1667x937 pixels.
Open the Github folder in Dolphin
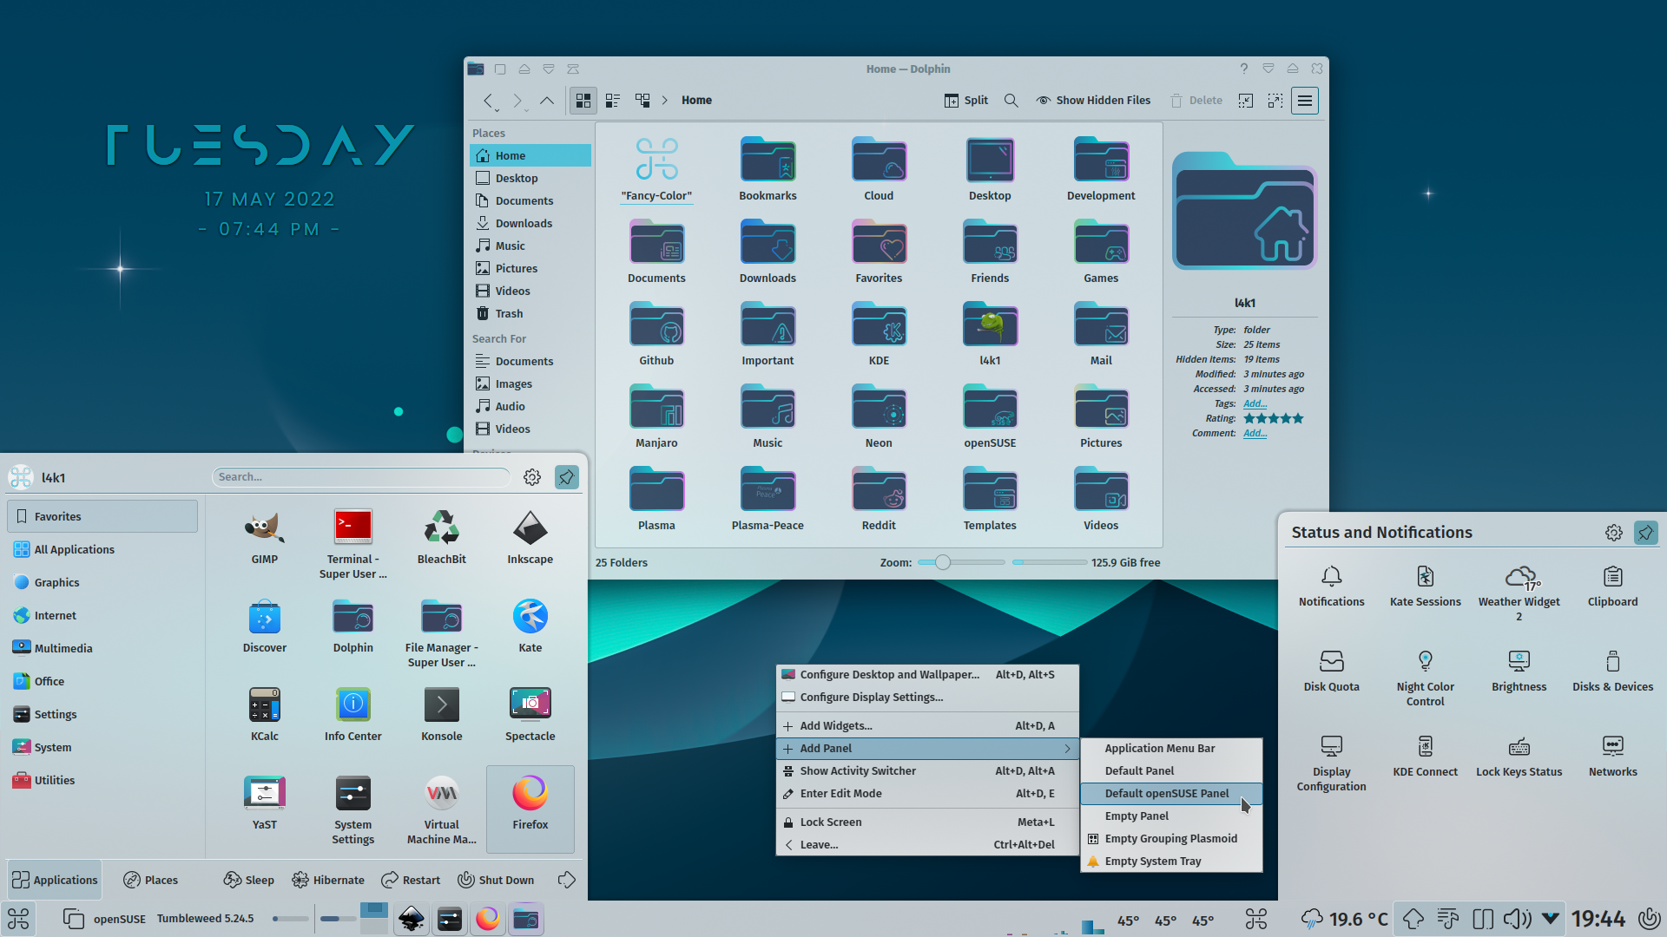coord(656,335)
